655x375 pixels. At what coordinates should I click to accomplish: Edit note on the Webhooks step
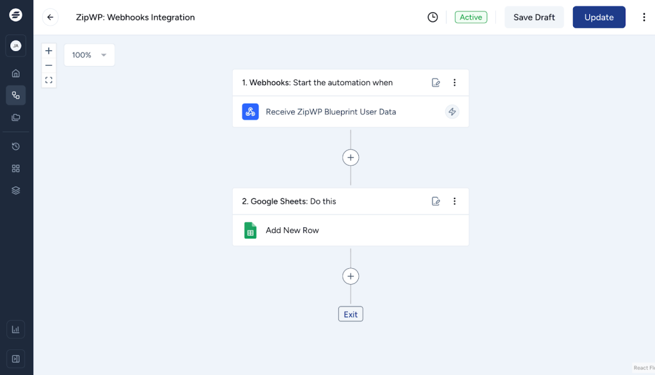pyautogui.click(x=436, y=83)
